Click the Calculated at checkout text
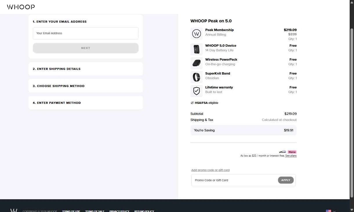Viewport: 354px width, 212px height. pyautogui.click(x=279, y=120)
